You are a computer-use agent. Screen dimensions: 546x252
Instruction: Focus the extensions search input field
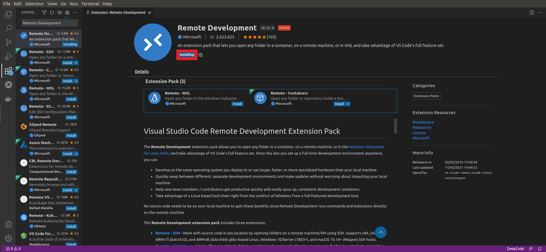(50, 23)
